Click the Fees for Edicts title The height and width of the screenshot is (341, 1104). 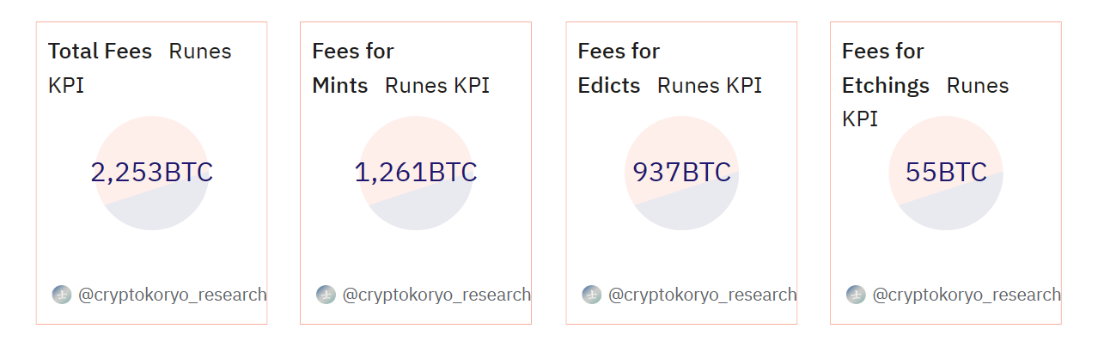pyautogui.click(x=619, y=68)
